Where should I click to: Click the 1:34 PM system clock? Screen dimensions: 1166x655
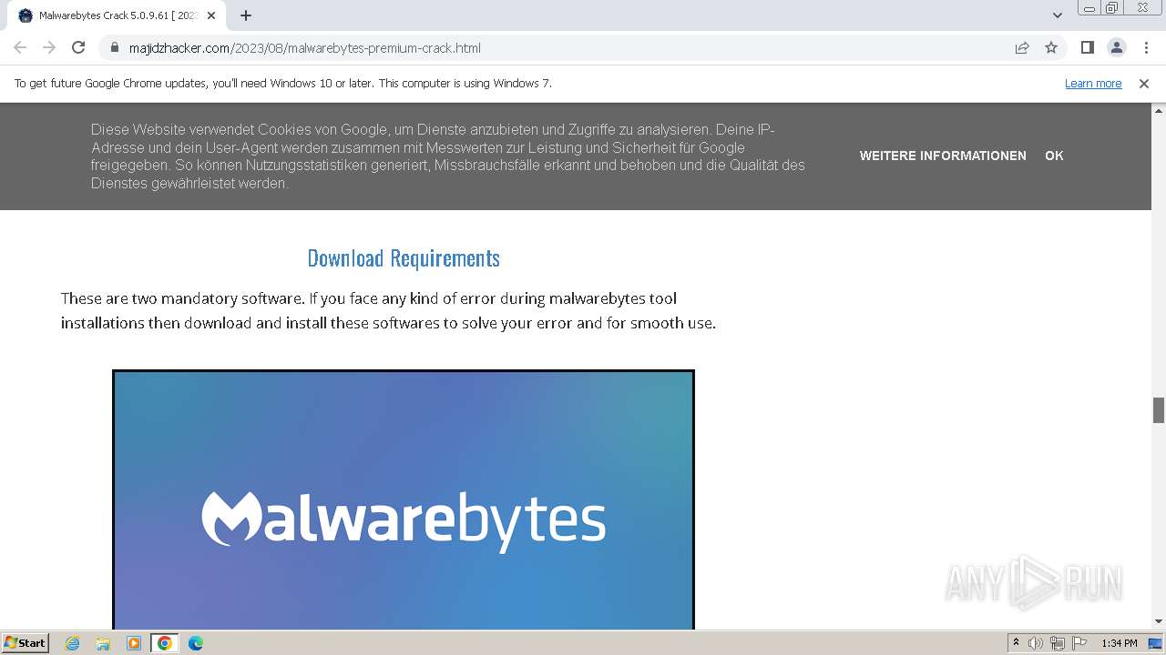click(1120, 643)
